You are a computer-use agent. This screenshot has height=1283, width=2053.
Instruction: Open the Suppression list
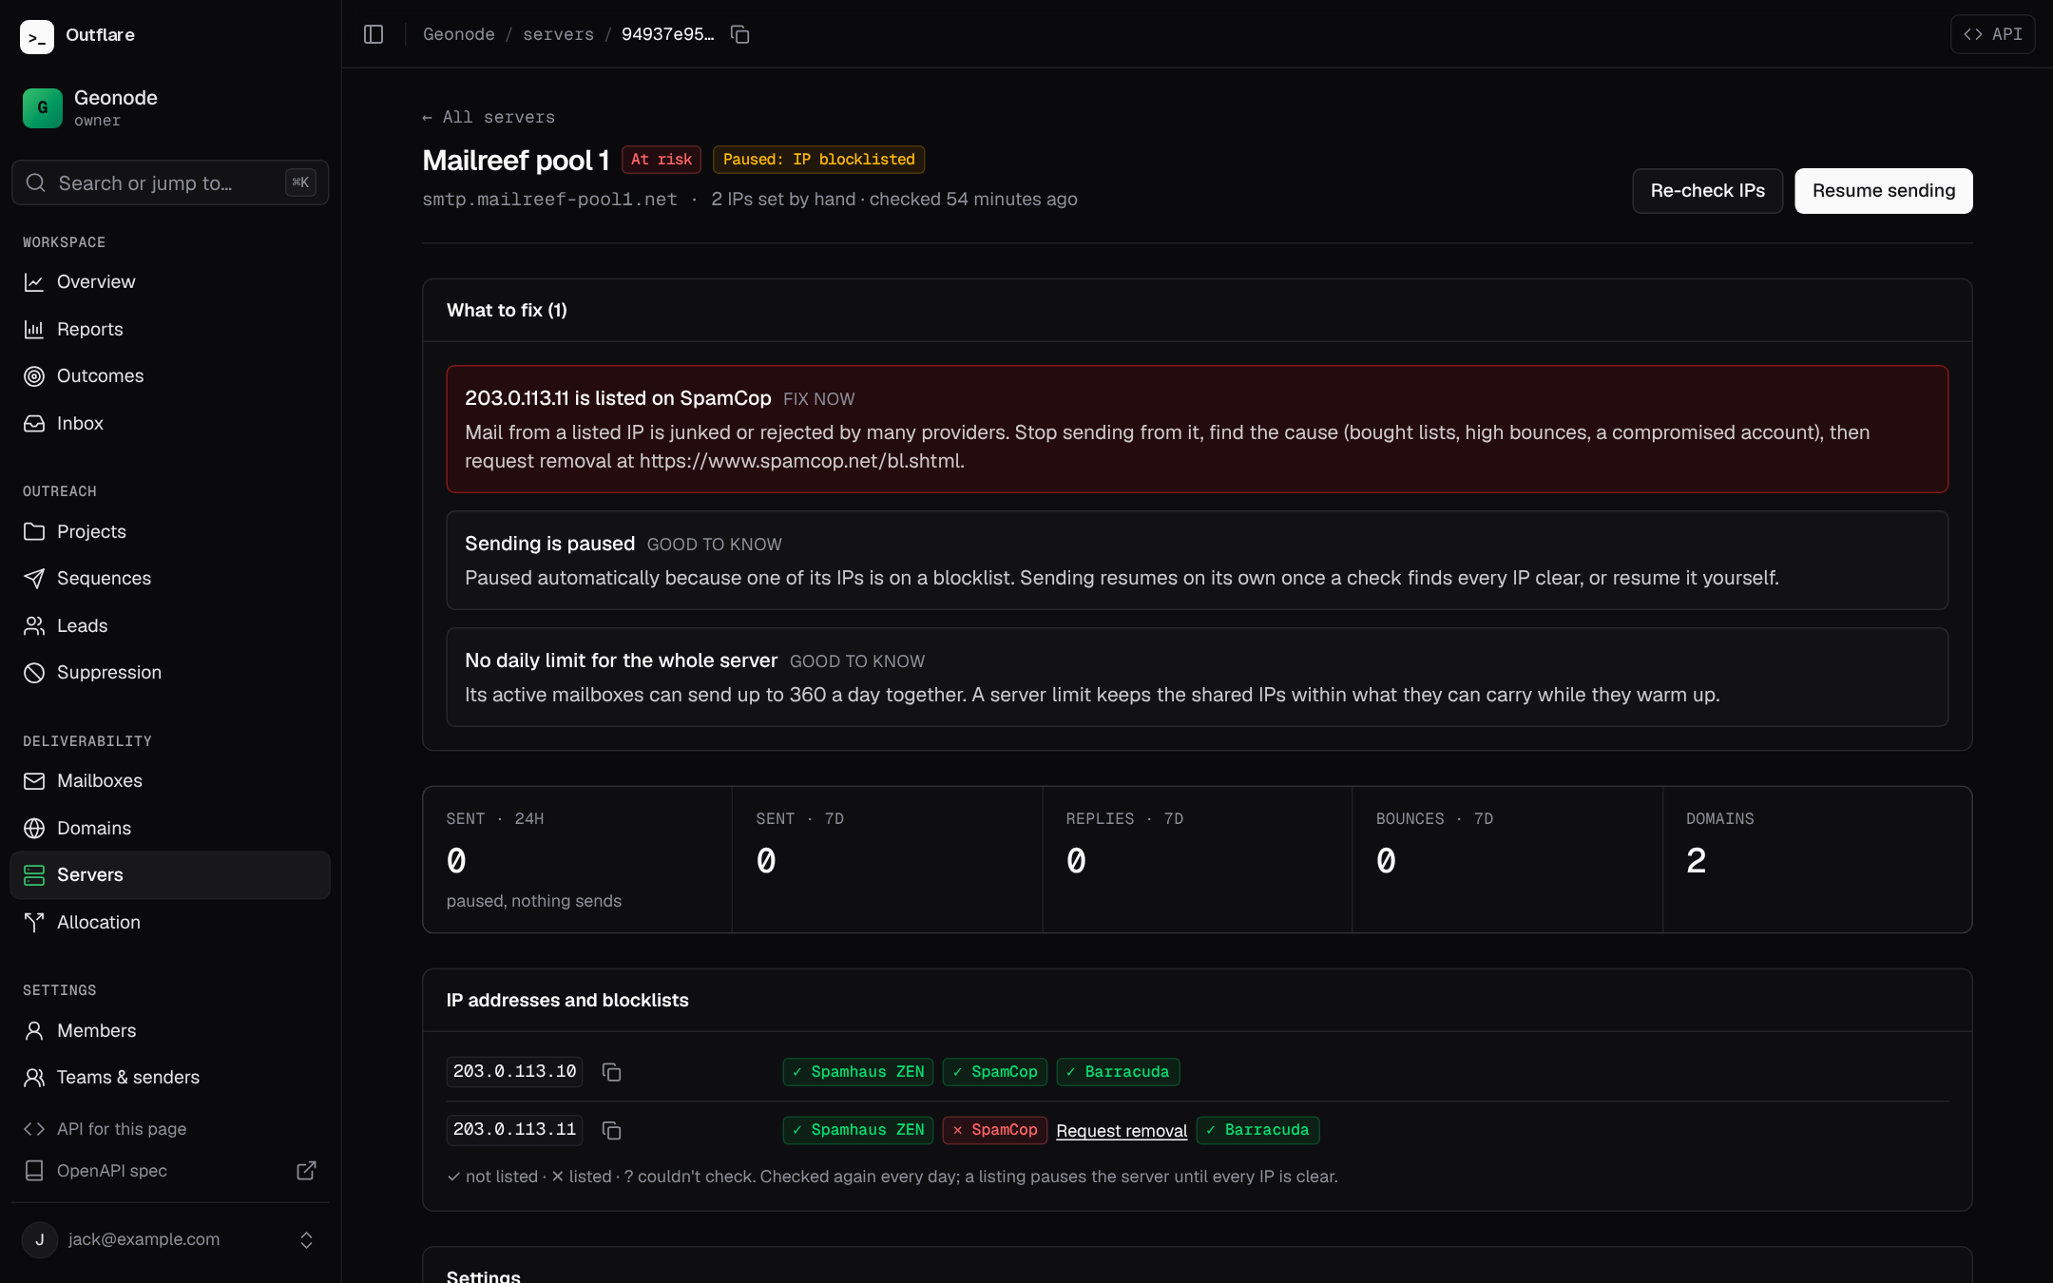170,673
